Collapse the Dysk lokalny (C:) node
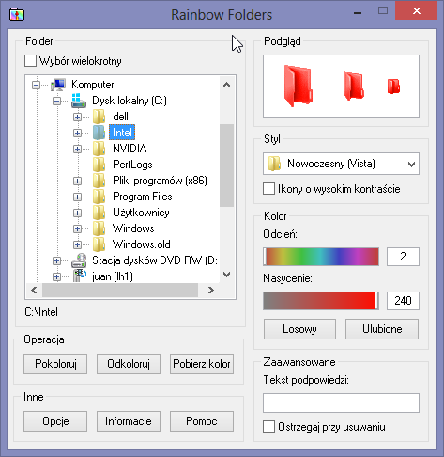The image size is (444, 457). 56,101
